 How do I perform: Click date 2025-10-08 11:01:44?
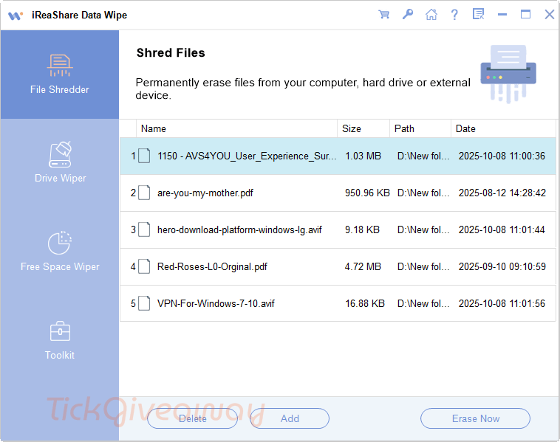tap(502, 229)
